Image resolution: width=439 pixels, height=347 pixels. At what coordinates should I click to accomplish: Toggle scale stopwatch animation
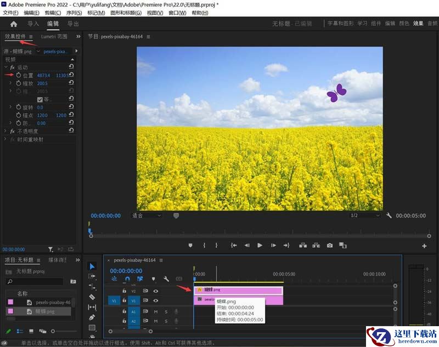tap(19, 83)
